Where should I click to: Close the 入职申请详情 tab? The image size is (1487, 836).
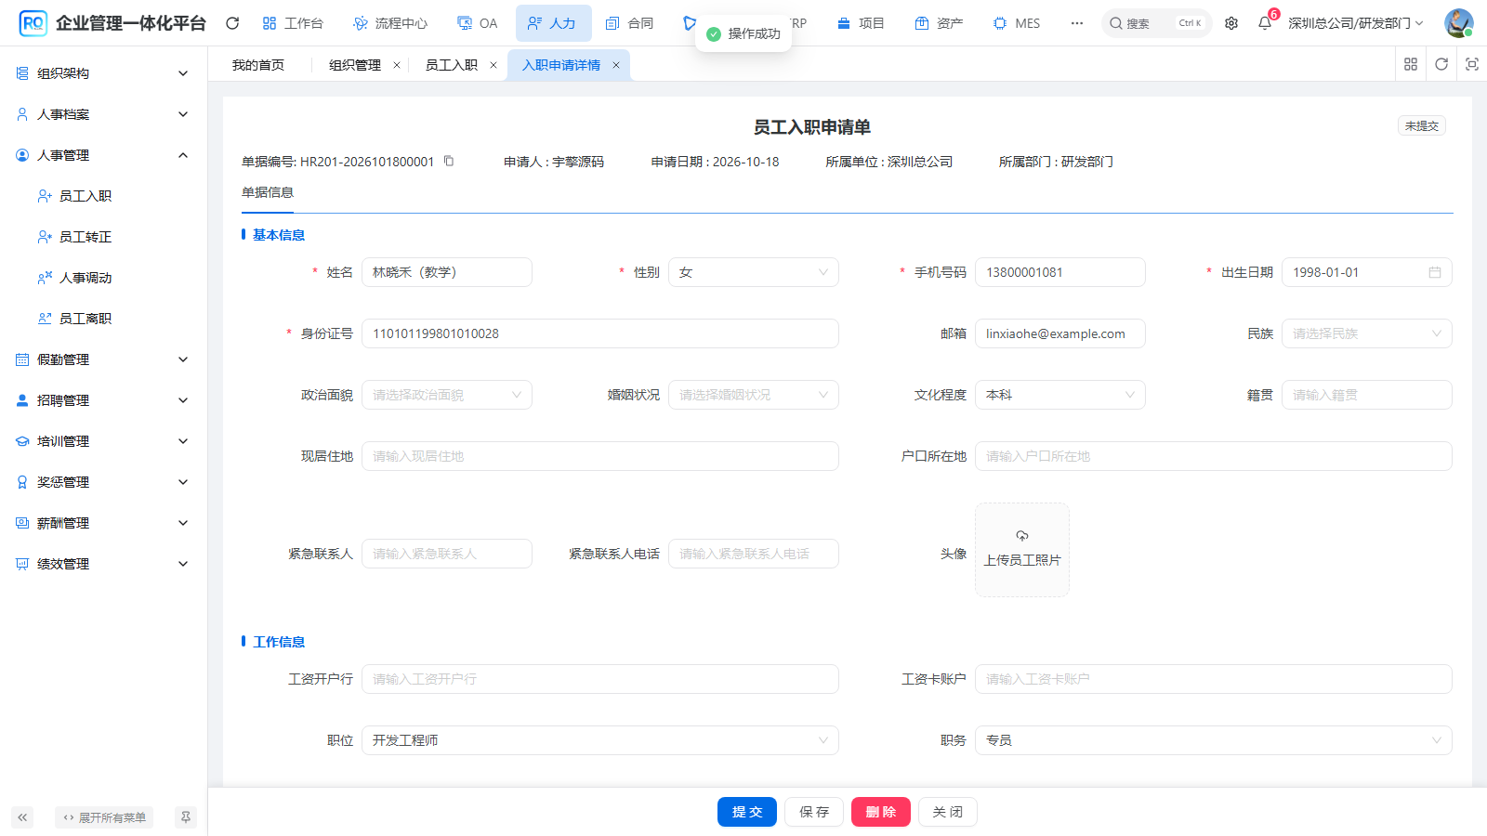coord(616,65)
